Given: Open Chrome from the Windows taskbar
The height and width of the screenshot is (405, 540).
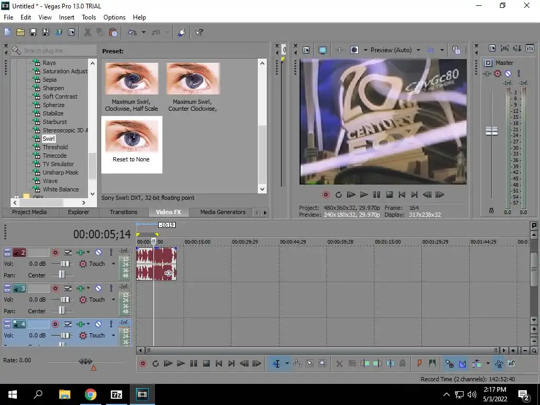Looking at the screenshot, I should point(91,394).
